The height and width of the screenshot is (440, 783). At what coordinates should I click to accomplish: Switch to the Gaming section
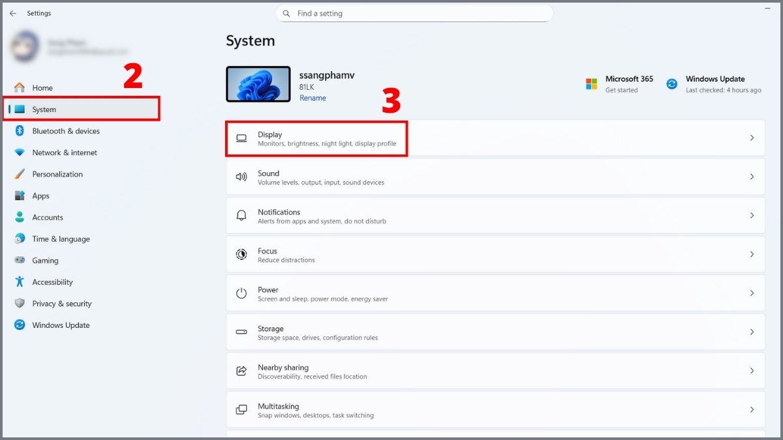(45, 261)
